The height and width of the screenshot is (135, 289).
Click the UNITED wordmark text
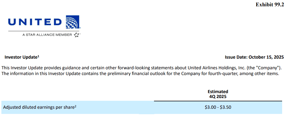(35, 22)
